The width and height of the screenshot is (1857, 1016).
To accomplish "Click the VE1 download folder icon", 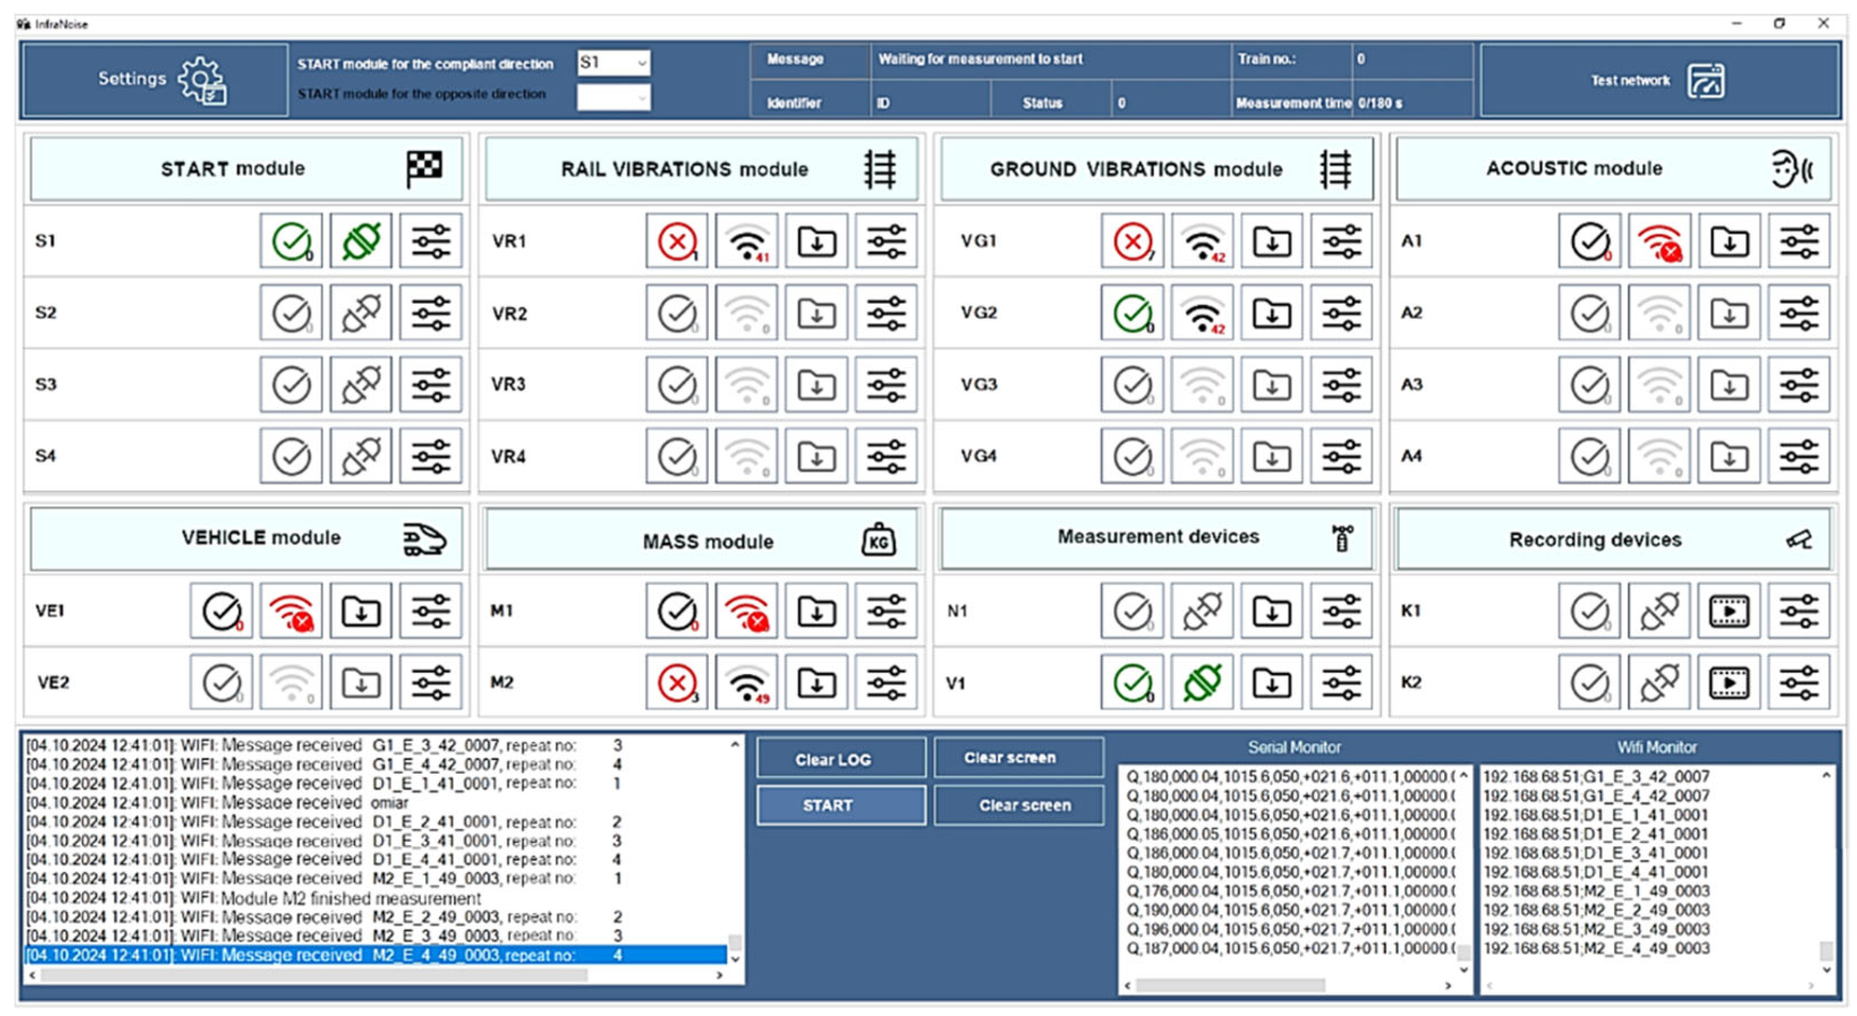I will pos(360,611).
